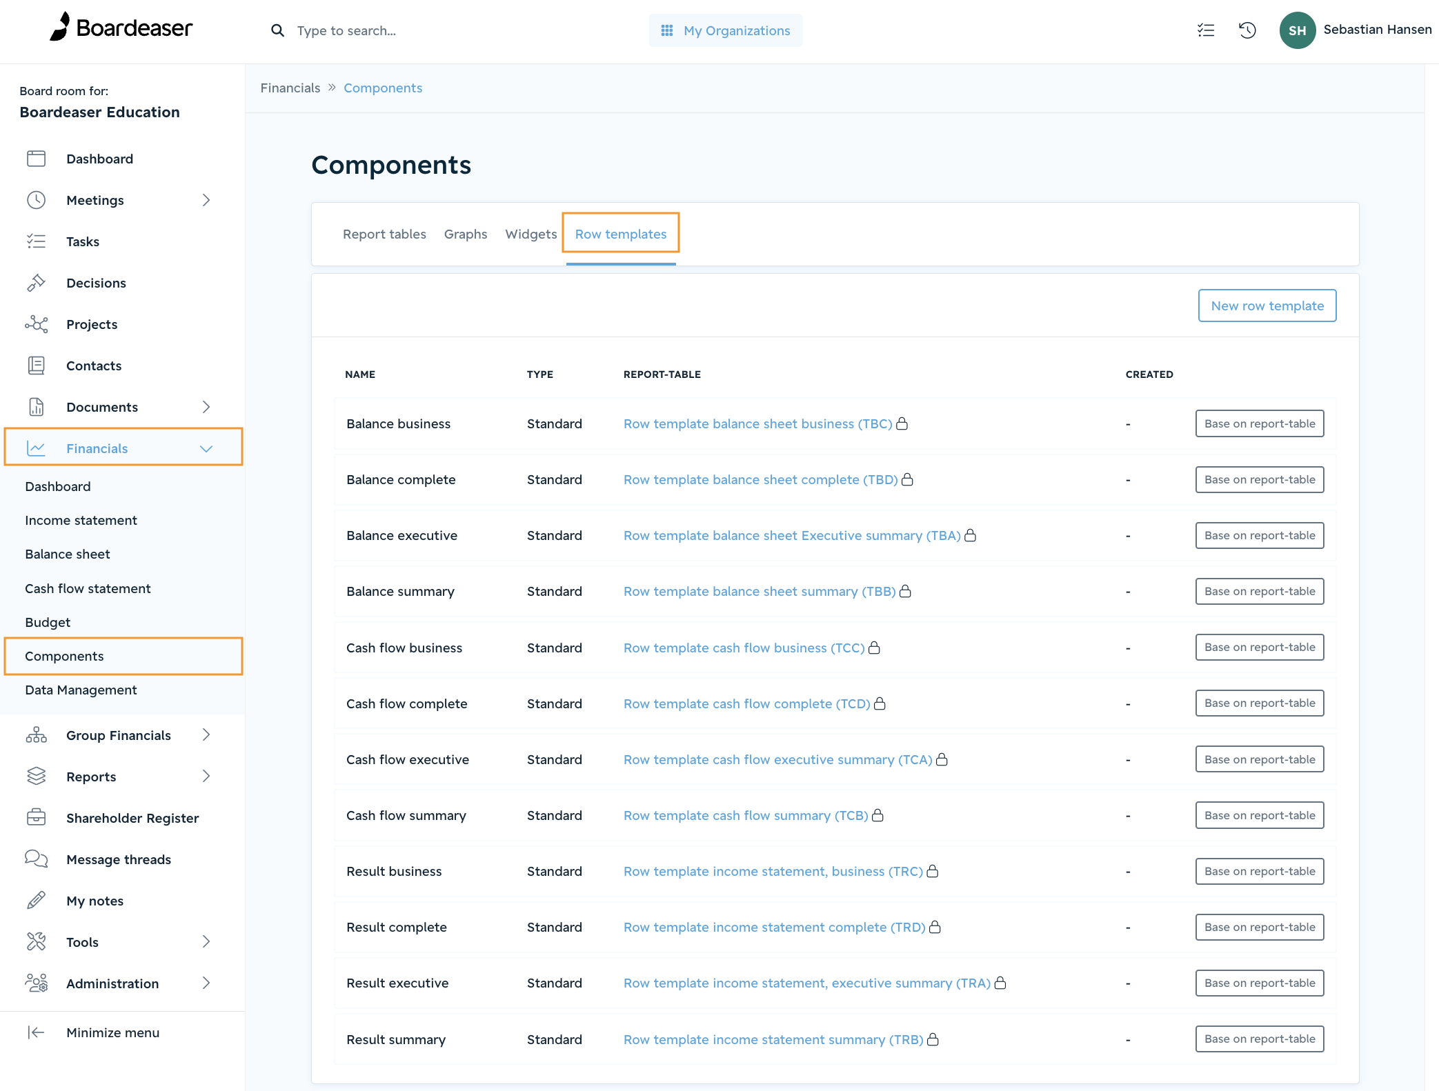The height and width of the screenshot is (1091, 1439).
Task: Expand the Documents submenu chevron
Action: 206,407
